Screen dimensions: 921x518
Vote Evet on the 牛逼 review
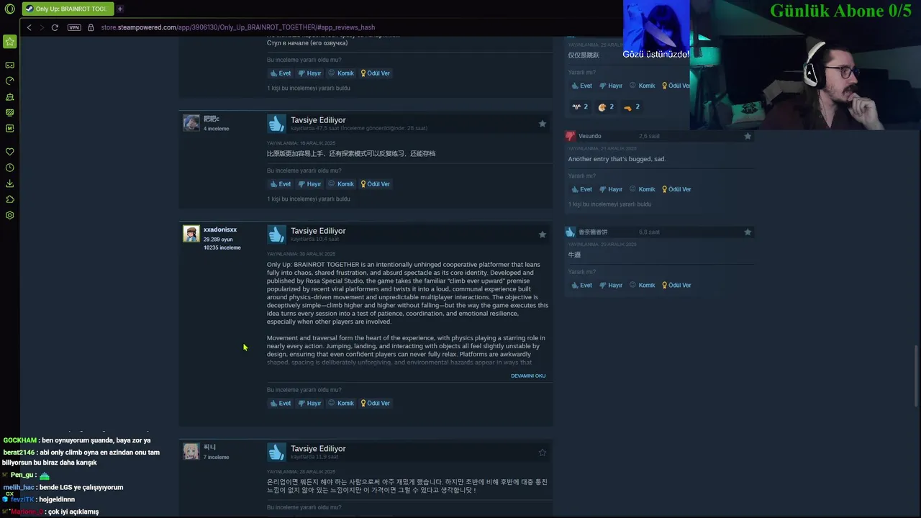point(581,286)
